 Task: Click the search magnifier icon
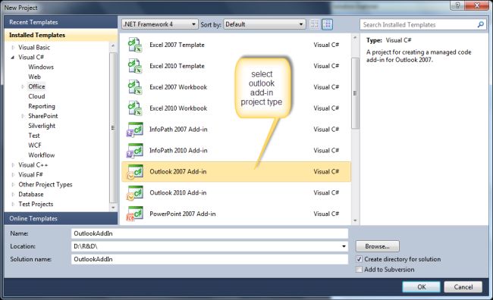pyautogui.click(x=480, y=24)
